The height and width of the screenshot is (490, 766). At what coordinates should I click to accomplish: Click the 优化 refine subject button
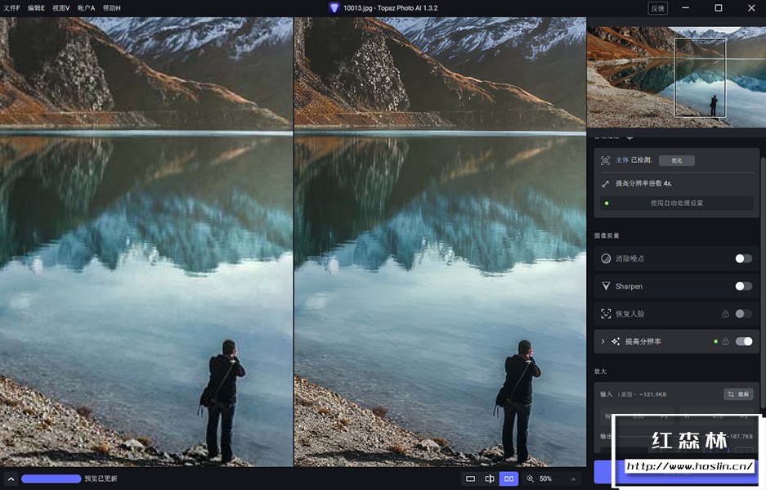coord(677,160)
